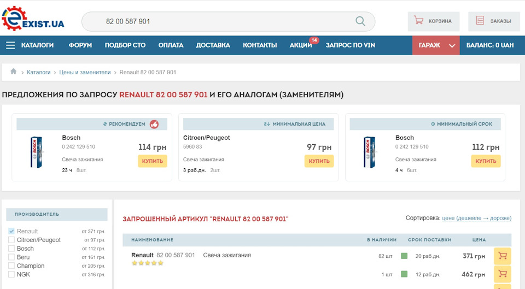This screenshot has width=525, height=289.
Task: Click the В наличии column header
Action: pyautogui.click(x=382, y=240)
